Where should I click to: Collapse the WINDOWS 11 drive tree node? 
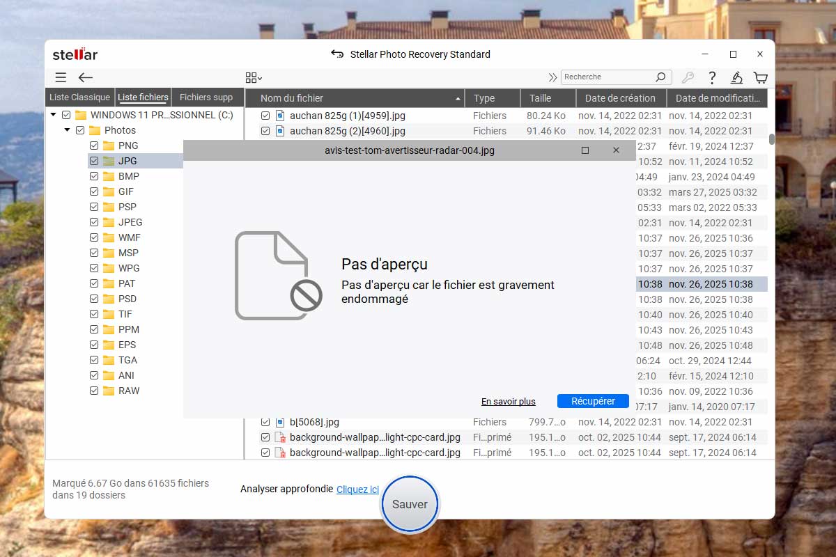coord(53,115)
